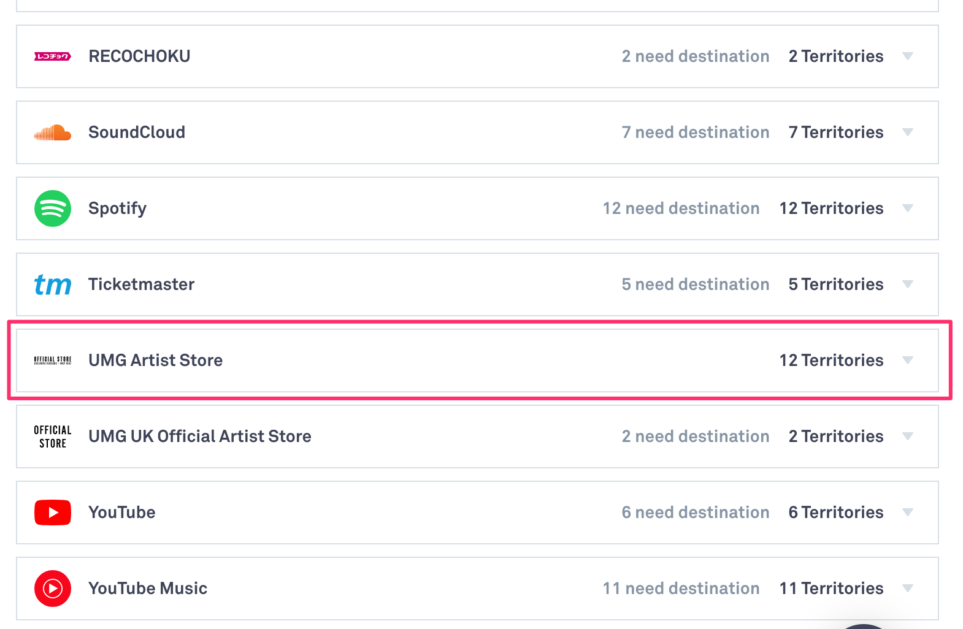
Task: Click the YouTube Music circular logo
Action: coord(53,589)
